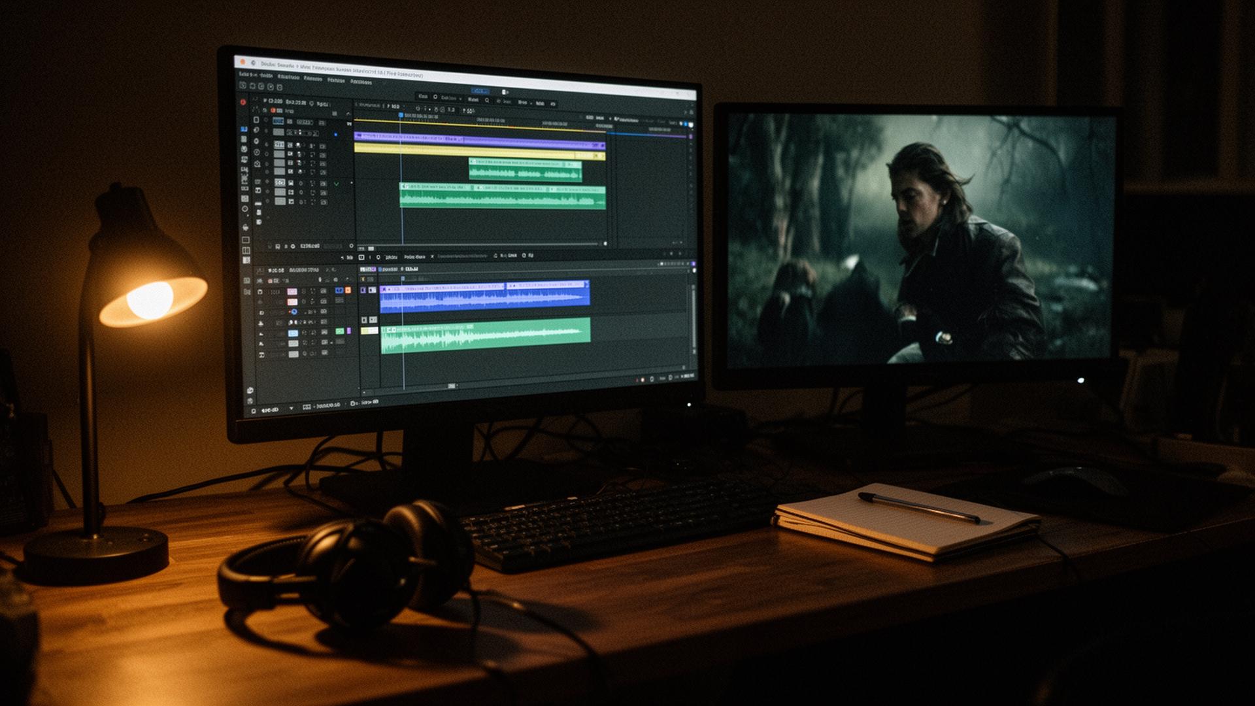This screenshot has width=1255, height=706.
Task: Click the red record icon in left sidebar
Action: click(x=243, y=102)
